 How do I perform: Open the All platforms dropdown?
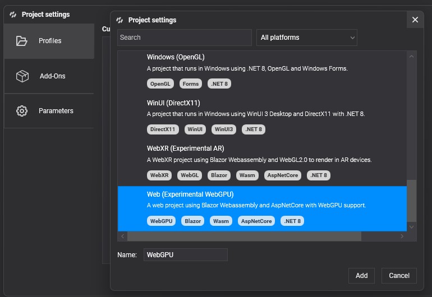pos(307,38)
